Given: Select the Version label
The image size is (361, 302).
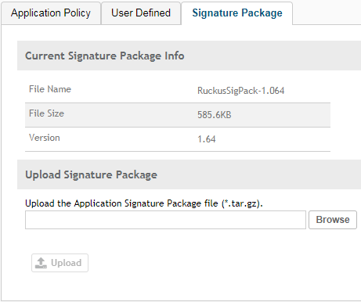Looking at the screenshot, I should click(45, 138).
